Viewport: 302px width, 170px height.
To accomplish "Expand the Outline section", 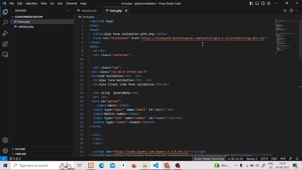I will coord(20,149).
